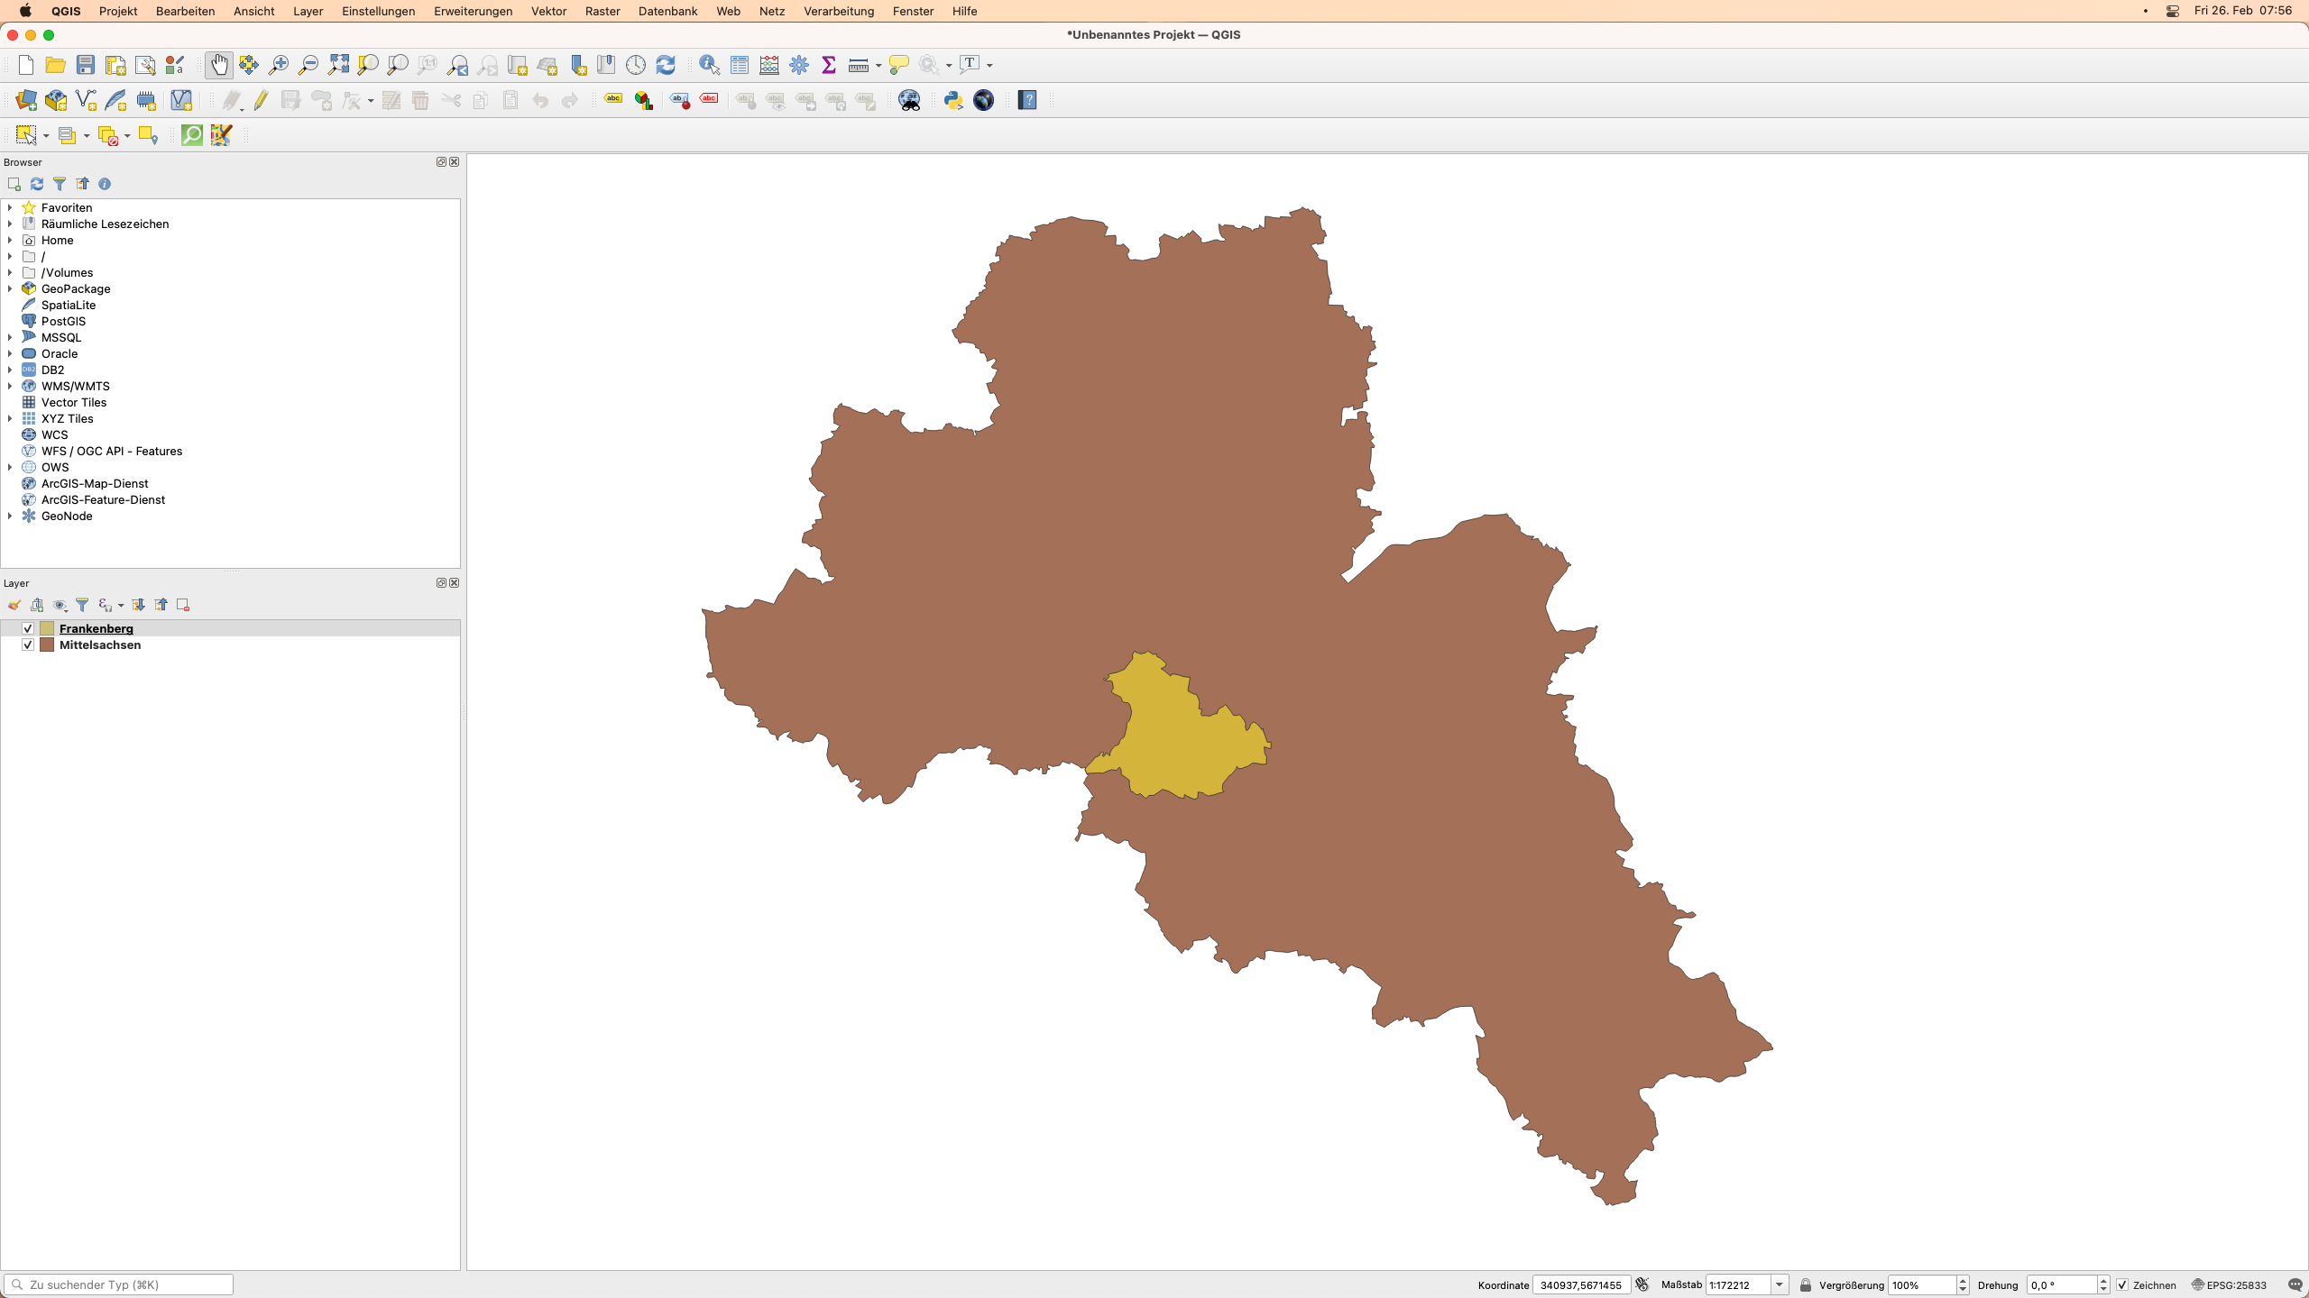
Task: Select the Pan Map hand tool
Action: (218, 65)
